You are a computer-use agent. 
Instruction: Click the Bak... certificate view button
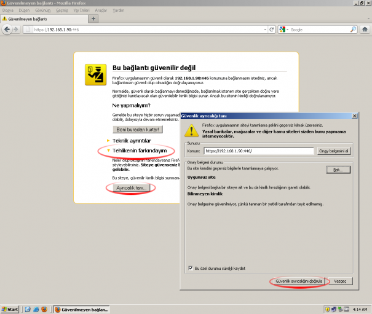click(338, 170)
